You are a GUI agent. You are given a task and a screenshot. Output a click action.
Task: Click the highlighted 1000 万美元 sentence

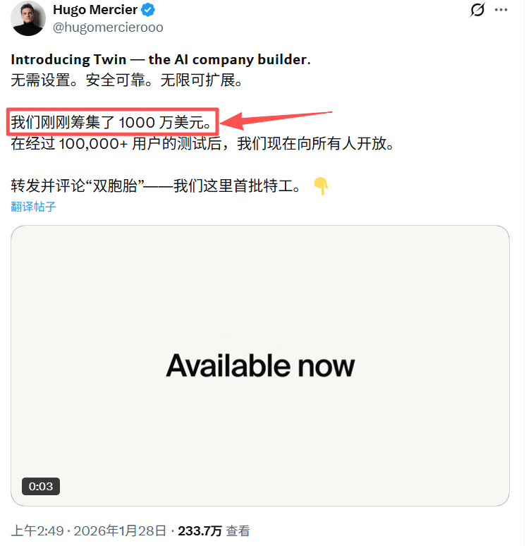point(111,123)
